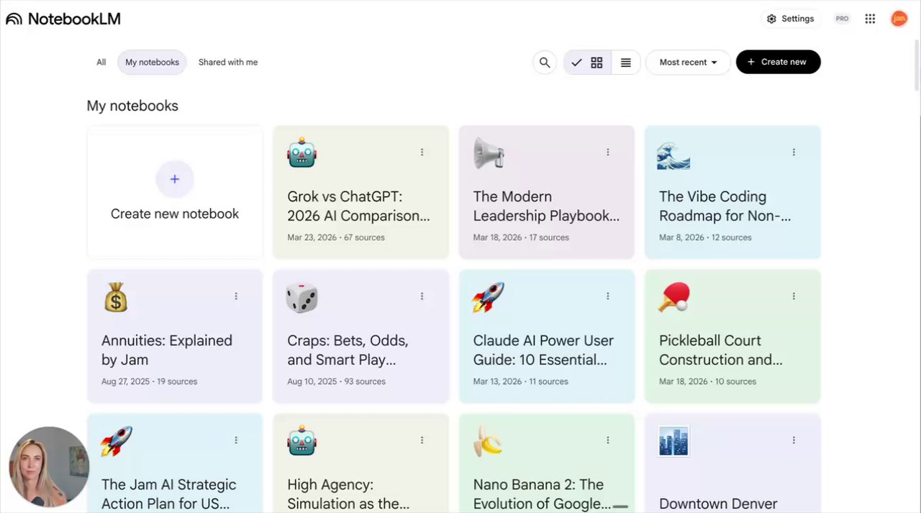This screenshot has width=921, height=513.
Task: Open the Google apps grid icon
Action: coord(870,19)
